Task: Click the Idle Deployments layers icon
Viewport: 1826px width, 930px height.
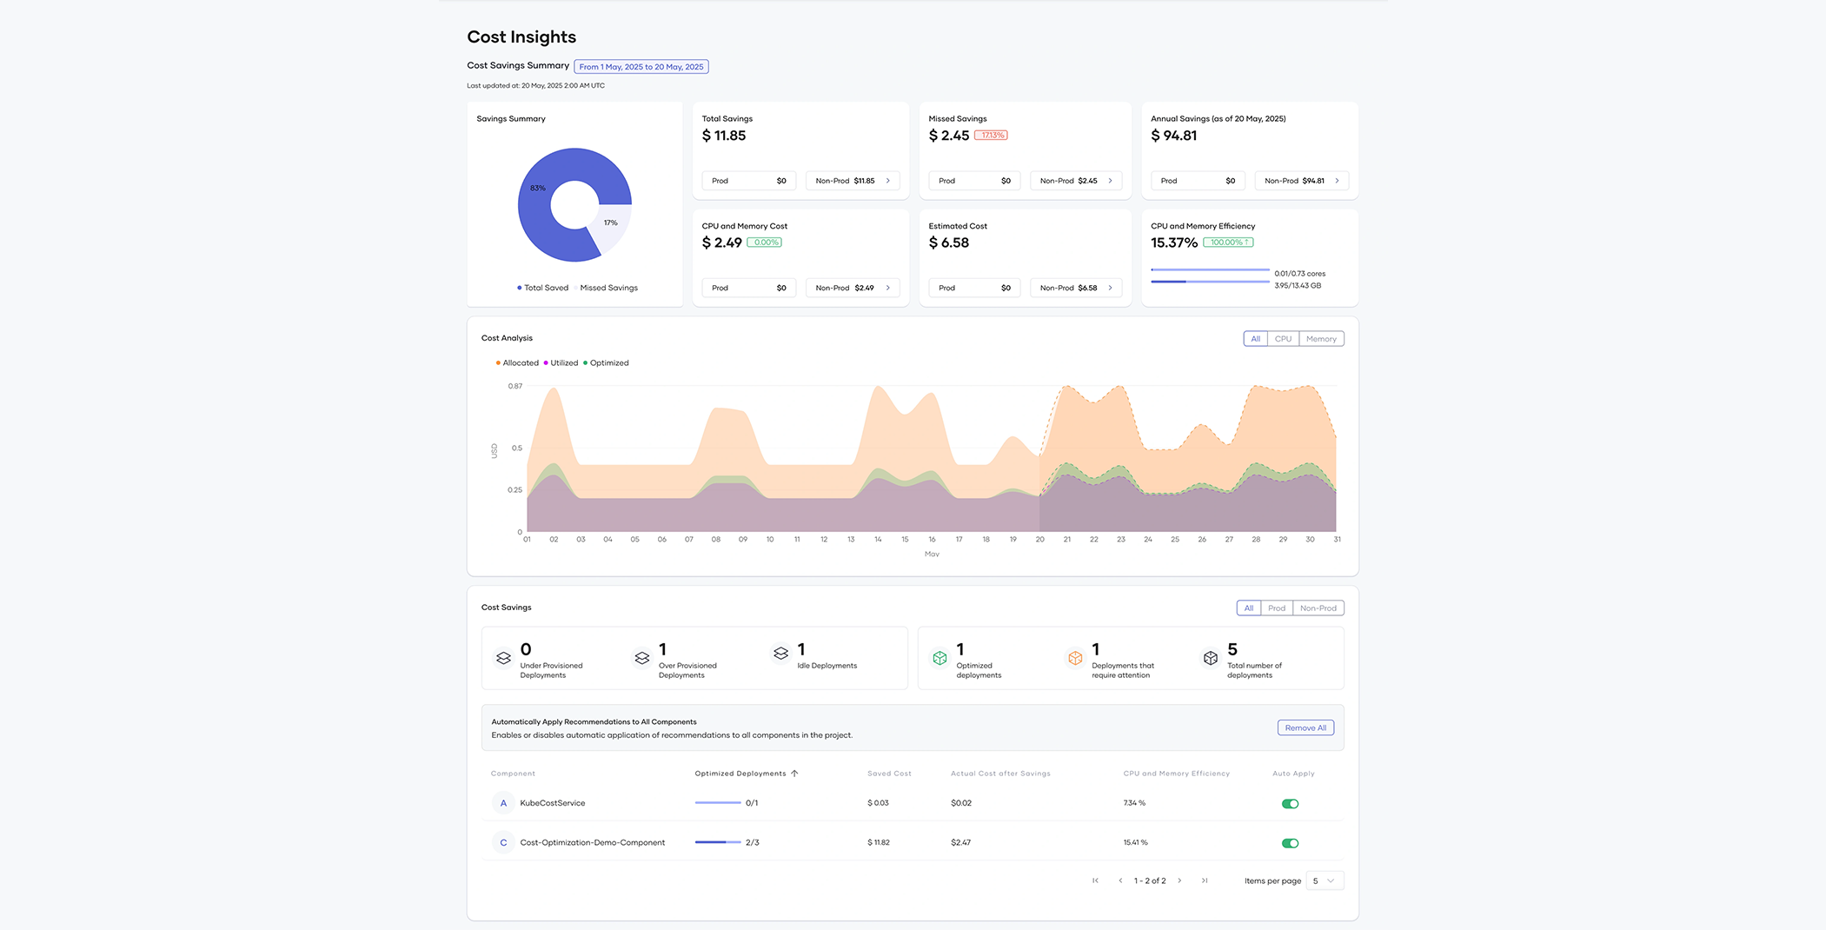Action: [780, 654]
